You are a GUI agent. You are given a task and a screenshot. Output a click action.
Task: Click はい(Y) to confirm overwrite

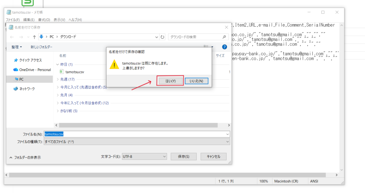click(170, 81)
